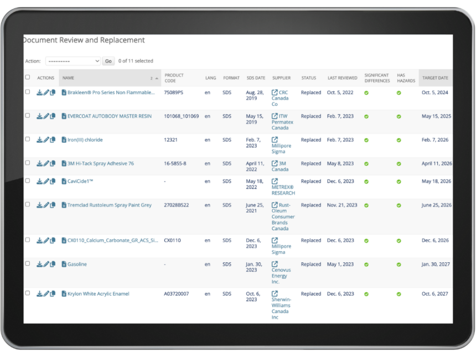
Task: Copy the CX0110 Calcium Carbonate document
Action: pyautogui.click(x=53, y=241)
